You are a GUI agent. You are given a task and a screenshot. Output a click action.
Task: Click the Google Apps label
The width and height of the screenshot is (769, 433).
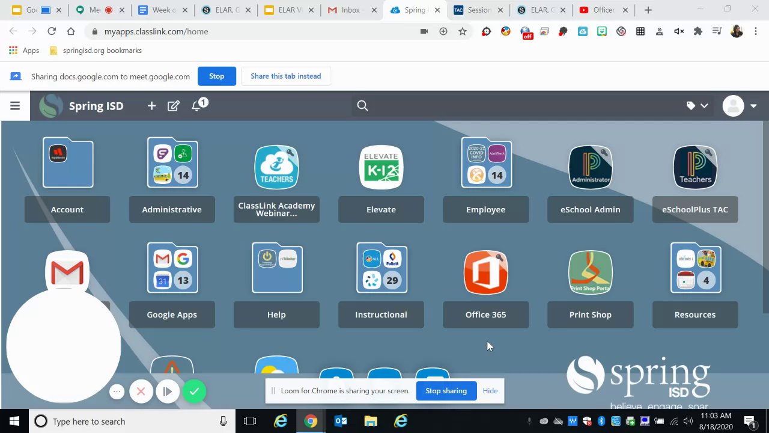(x=172, y=315)
